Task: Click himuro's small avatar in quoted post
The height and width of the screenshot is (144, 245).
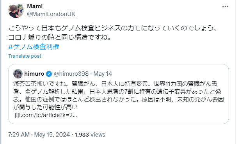Action: coord(18,74)
